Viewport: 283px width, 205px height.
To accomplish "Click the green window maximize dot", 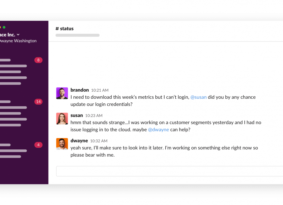I will (4, 27).
